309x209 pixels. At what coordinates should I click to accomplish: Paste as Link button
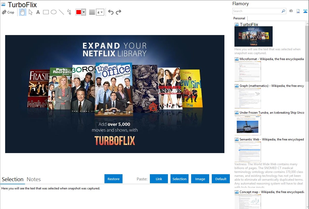(x=159, y=179)
